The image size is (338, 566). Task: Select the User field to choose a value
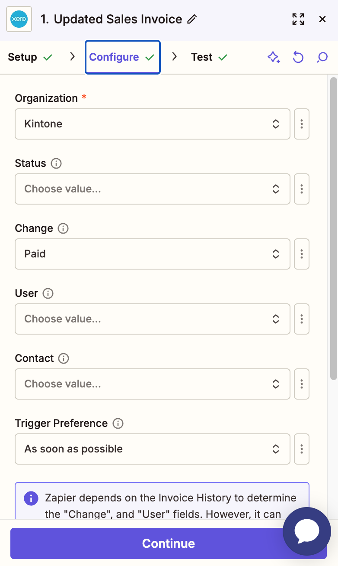[x=152, y=319]
